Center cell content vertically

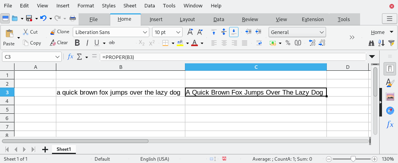pyautogui.click(x=224, y=32)
